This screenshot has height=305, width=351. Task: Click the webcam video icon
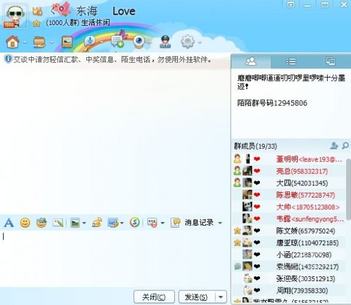(x=139, y=41)
